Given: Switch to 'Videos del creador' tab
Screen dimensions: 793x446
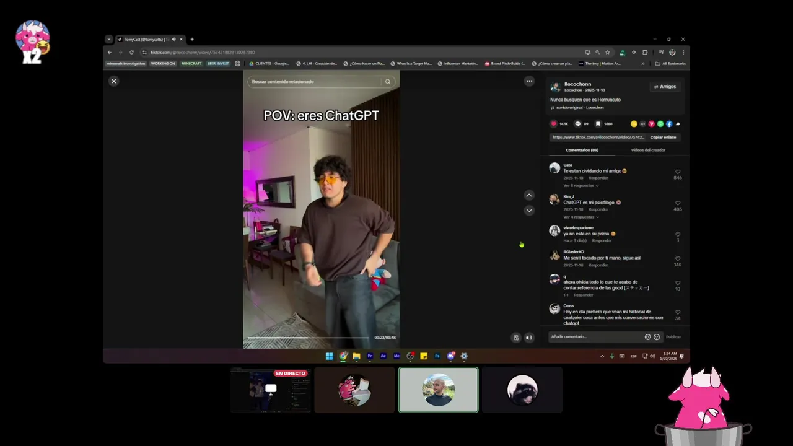Looking at the screenshot, I should [648, 150].
